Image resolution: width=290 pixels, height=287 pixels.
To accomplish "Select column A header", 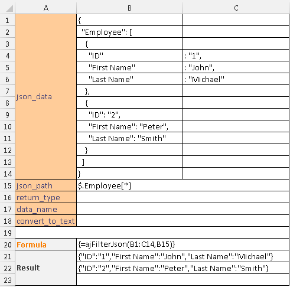I will point(45,8).
